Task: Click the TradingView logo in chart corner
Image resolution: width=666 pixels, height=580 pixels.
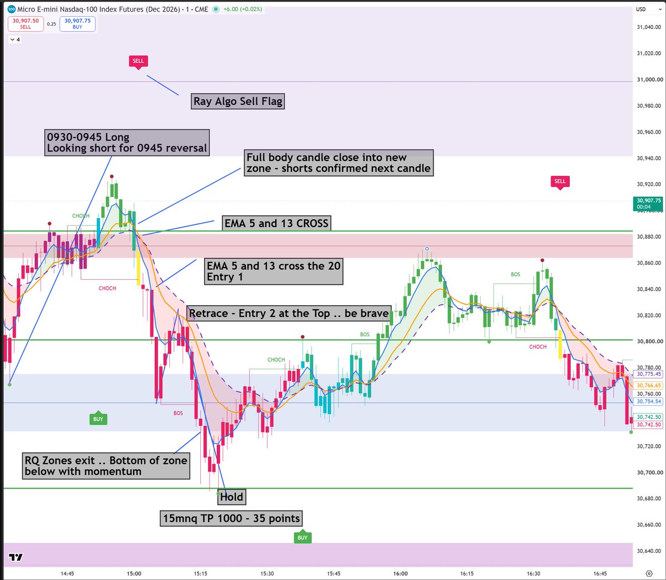Action: click(x=16, y=557)
